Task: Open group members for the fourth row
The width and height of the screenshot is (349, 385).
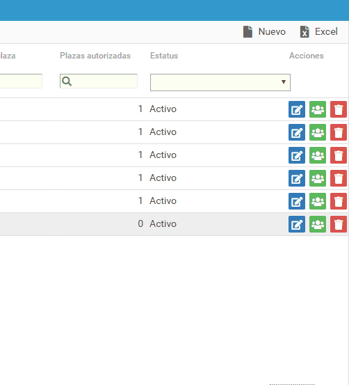Action: 318,178
